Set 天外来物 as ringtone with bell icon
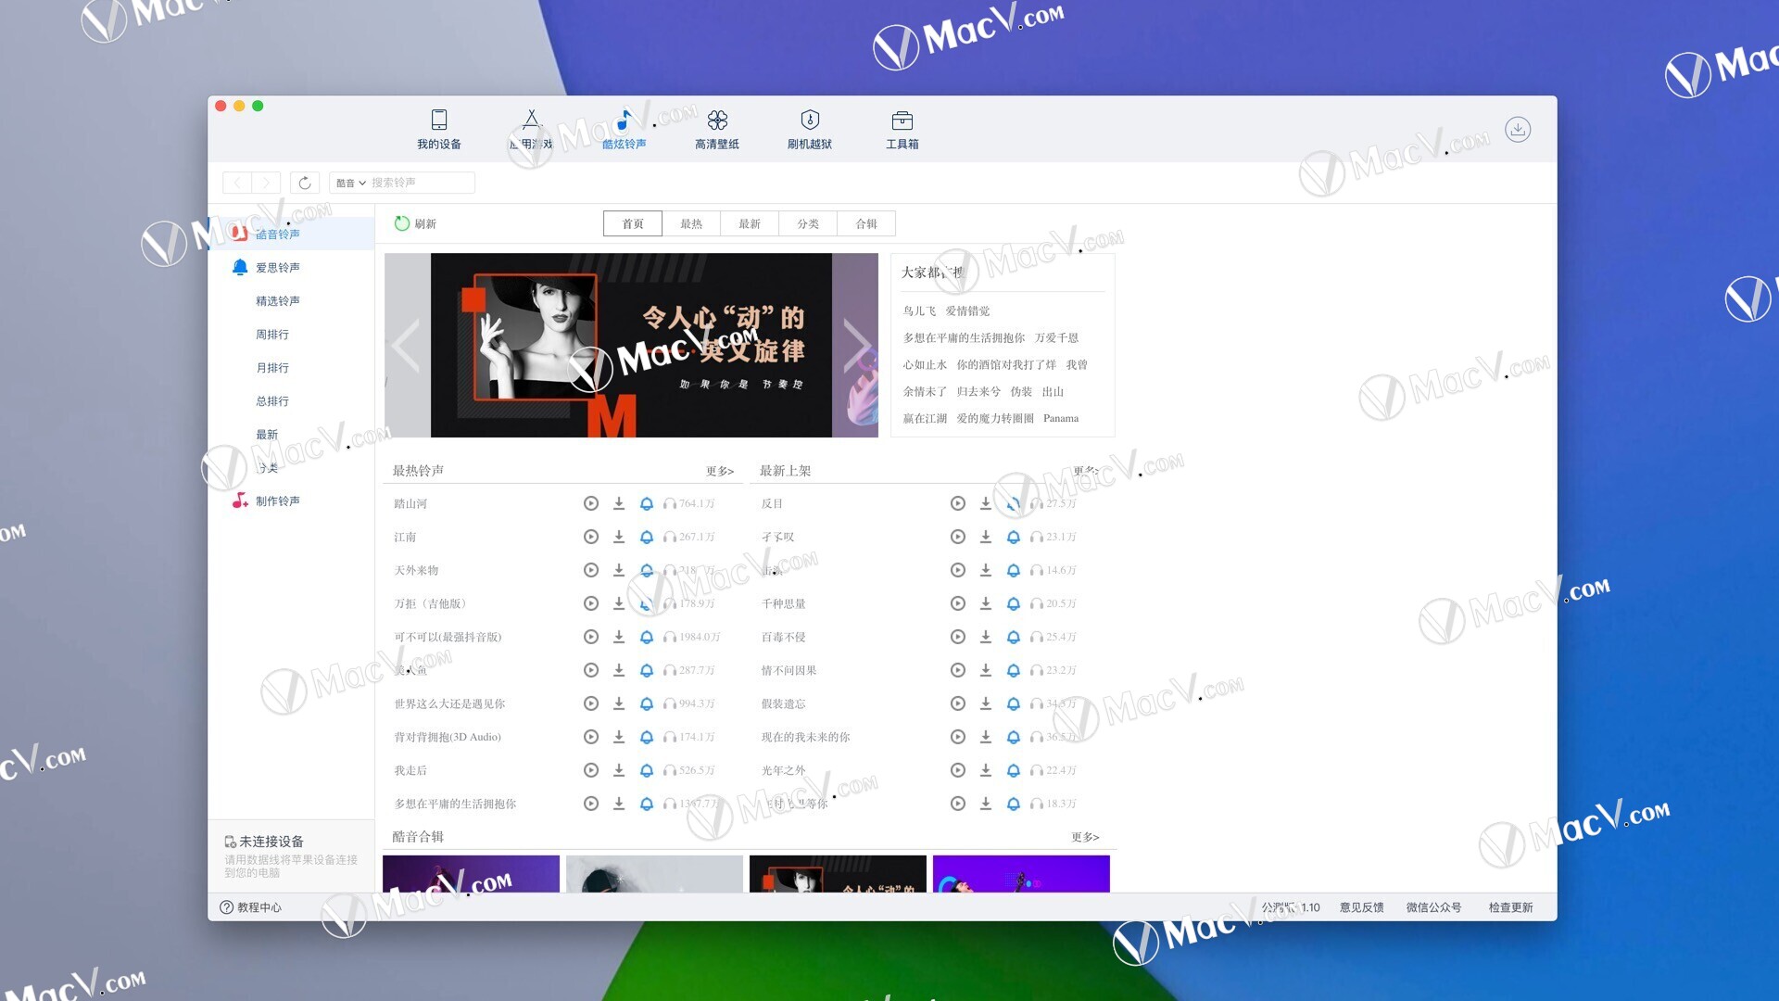Viewport: 1779px width, 1001px height. tap(647, 570)
